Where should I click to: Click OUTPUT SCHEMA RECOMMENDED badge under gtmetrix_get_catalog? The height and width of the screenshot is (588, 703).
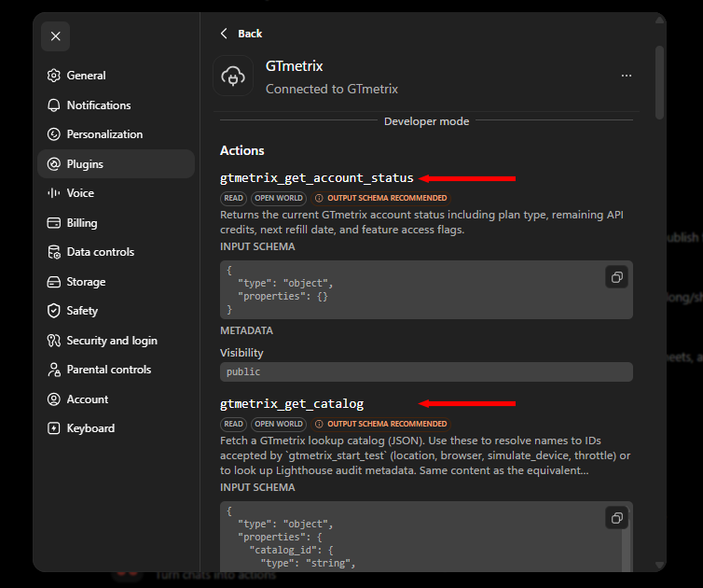click(380, 424)
